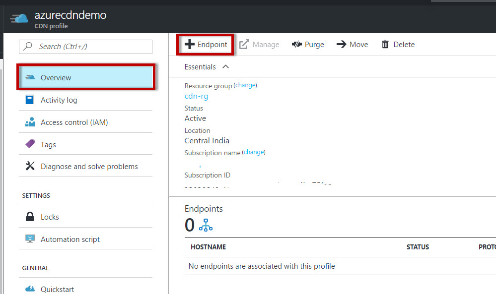The image size is (496, 294).
Task: Click change link beside Subscription name
Action: click(254, 152)
